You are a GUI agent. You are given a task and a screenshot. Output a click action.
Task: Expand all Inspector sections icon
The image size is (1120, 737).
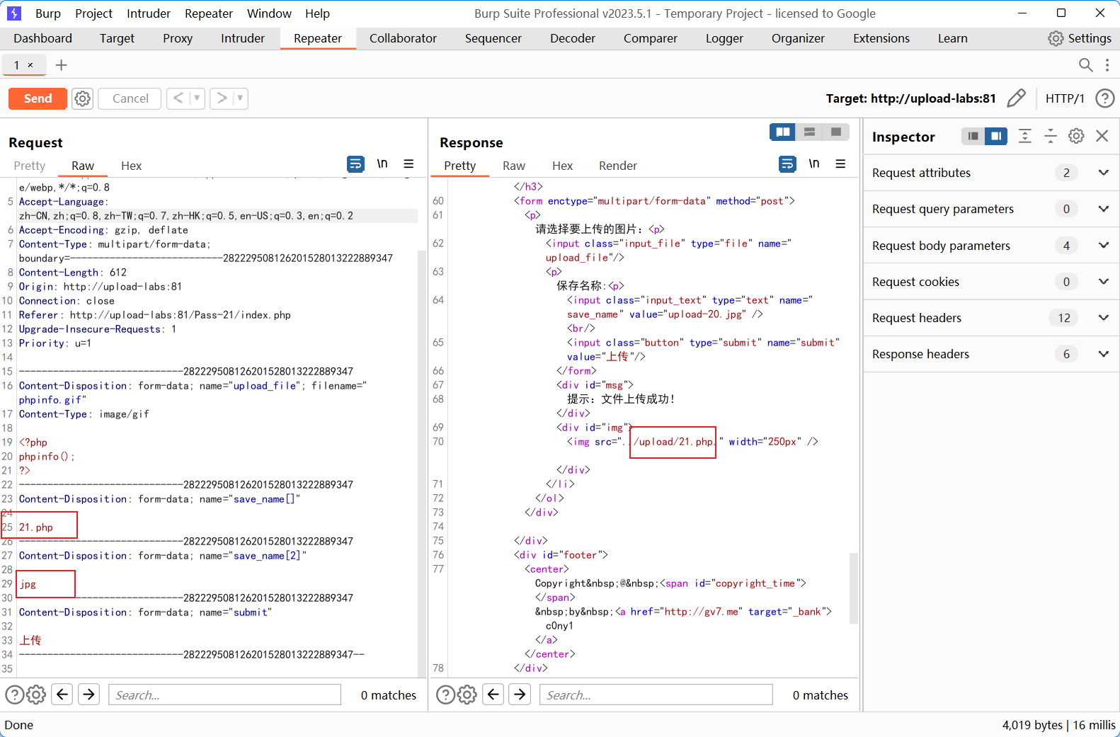[1024, 136]
